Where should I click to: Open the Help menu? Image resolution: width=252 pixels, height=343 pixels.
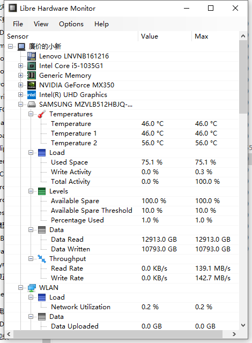[x=101, y=24]
